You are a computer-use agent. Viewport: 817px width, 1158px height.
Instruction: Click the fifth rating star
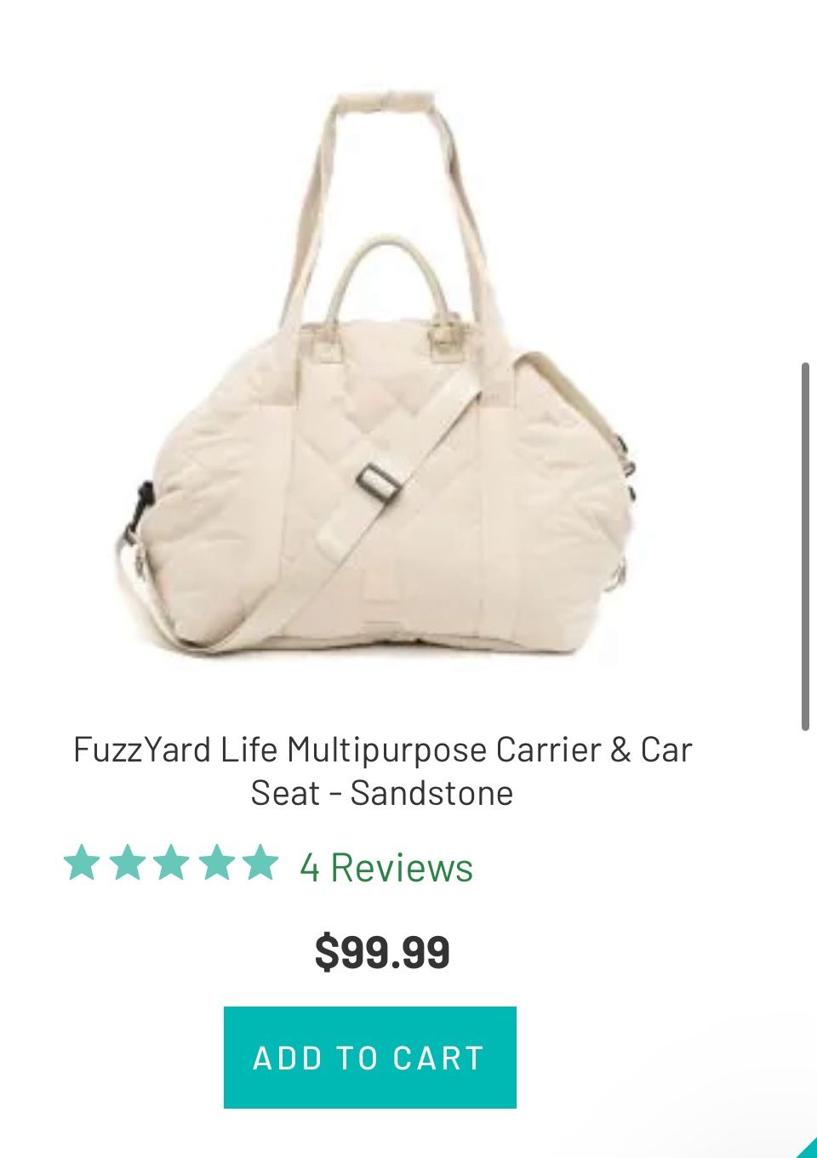(x=260, y=863)
